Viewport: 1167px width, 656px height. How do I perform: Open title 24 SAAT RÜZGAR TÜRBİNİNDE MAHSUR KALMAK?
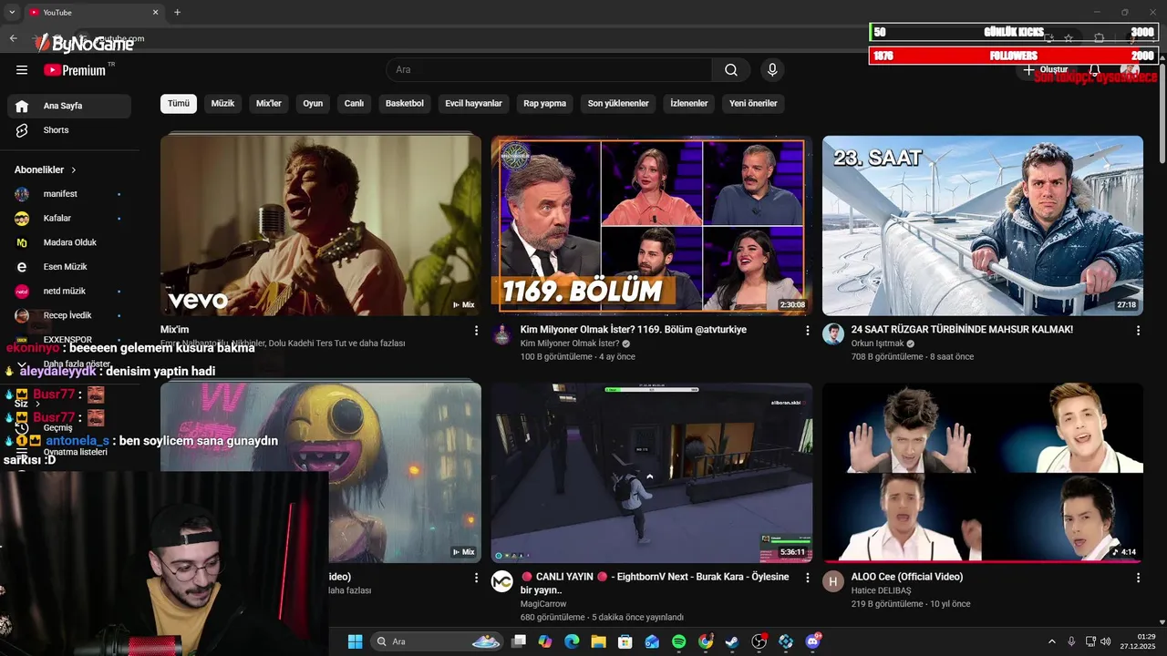click(962, 330)
